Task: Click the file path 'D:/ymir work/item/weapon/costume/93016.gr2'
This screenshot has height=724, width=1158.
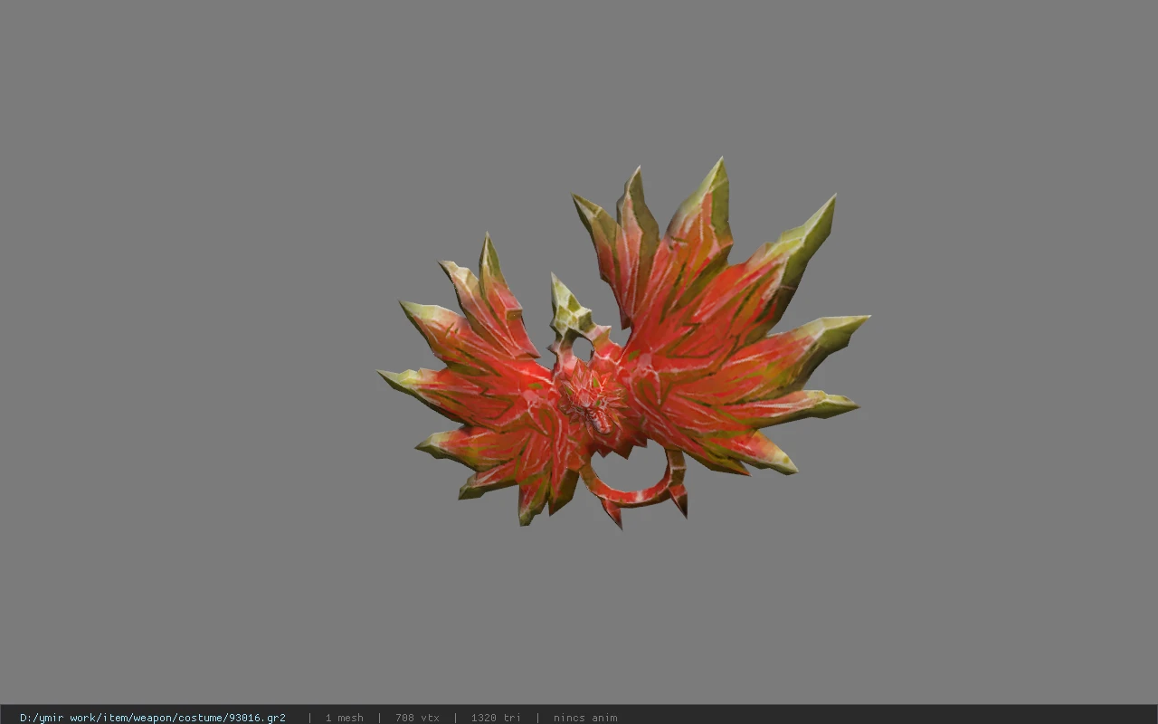Action: point(153,718)
